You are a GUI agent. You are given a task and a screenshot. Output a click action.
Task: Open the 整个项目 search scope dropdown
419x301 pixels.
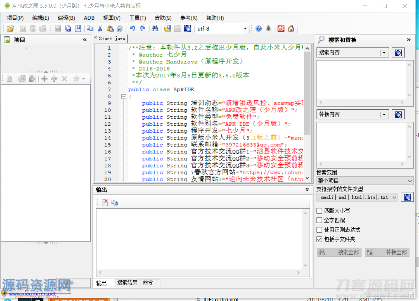(x=365, y=181)
